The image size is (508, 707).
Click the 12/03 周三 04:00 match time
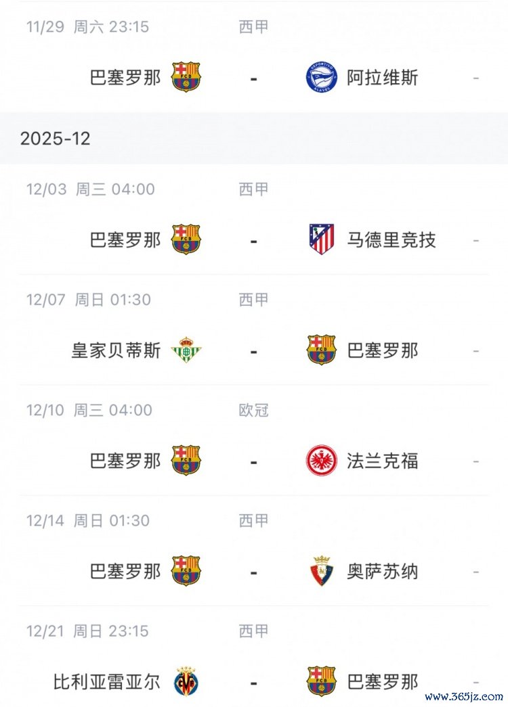91,189
